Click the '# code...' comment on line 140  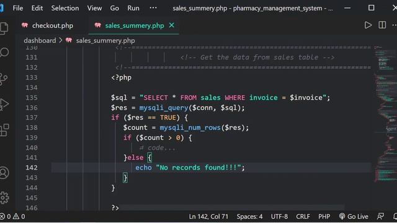click(157, 147)
